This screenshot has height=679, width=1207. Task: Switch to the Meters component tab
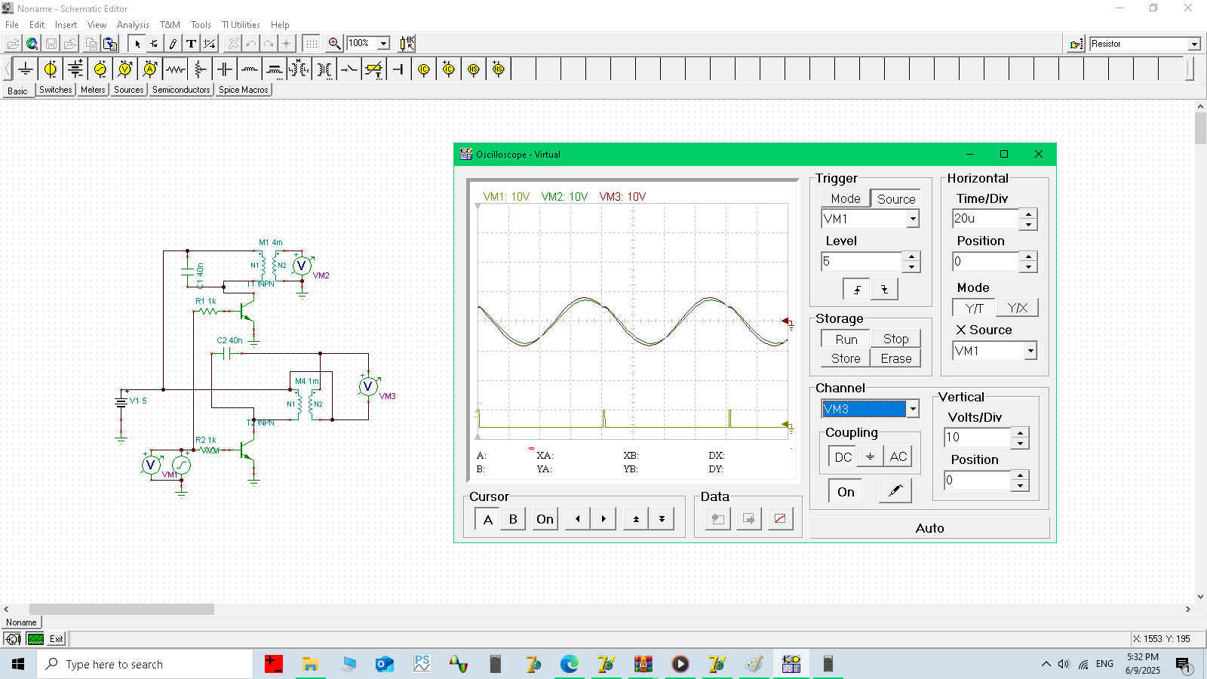93,90
